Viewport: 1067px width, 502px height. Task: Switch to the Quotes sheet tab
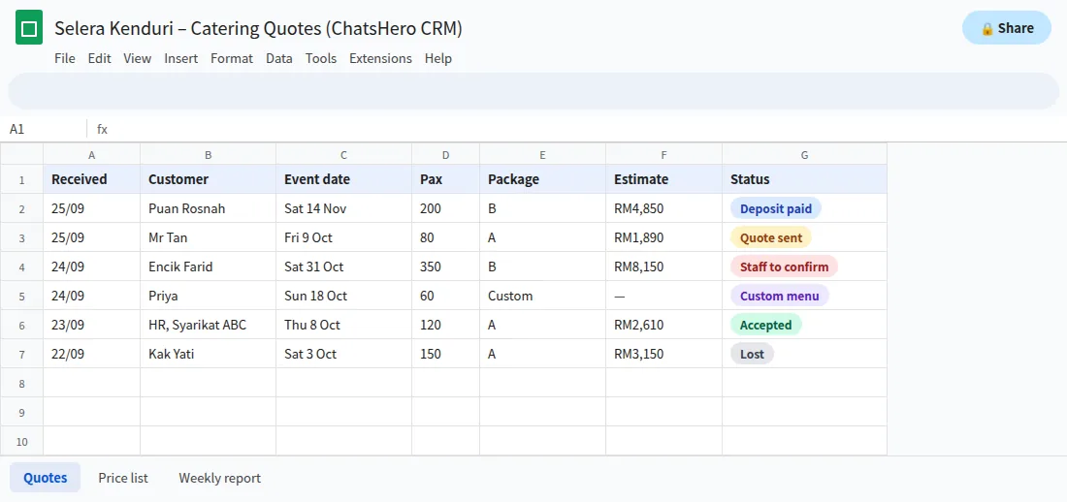(45, 478)
